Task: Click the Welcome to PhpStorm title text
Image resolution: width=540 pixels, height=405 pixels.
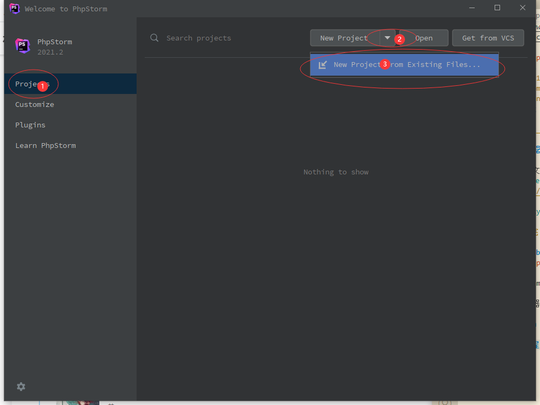Action: (66, 9)
